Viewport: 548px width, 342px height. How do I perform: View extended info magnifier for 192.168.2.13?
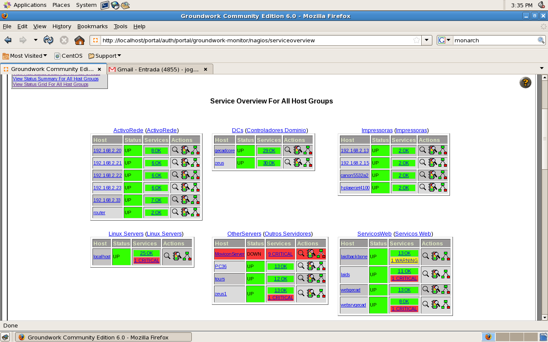click(423, 150)
